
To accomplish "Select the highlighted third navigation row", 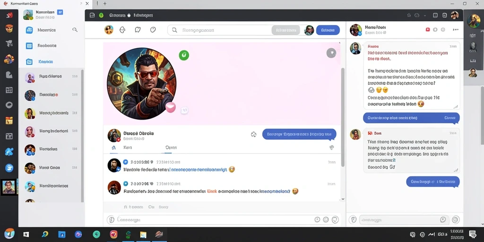I will coord(51,62).
